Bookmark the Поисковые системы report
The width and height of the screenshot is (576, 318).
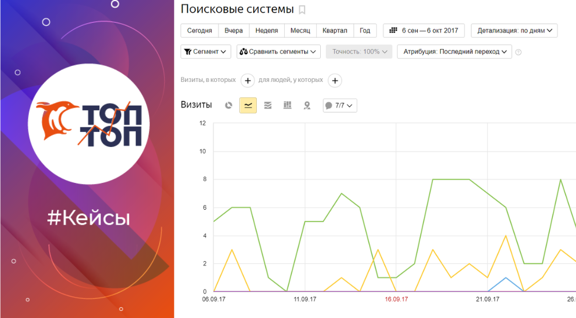(x=302, y=10)
